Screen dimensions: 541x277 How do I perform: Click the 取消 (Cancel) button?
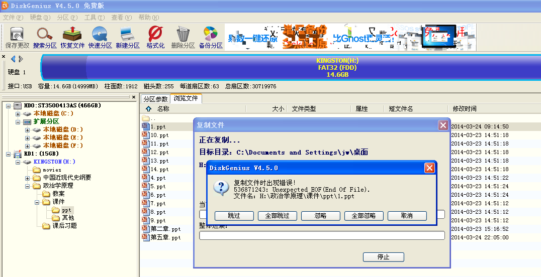pyautogui.click(x=407, y=216)
